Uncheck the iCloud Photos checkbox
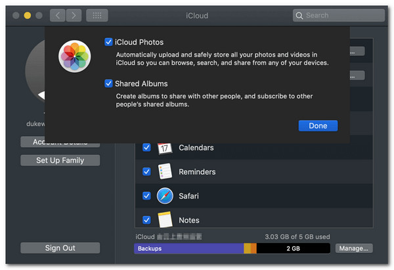 click(108, 42)
